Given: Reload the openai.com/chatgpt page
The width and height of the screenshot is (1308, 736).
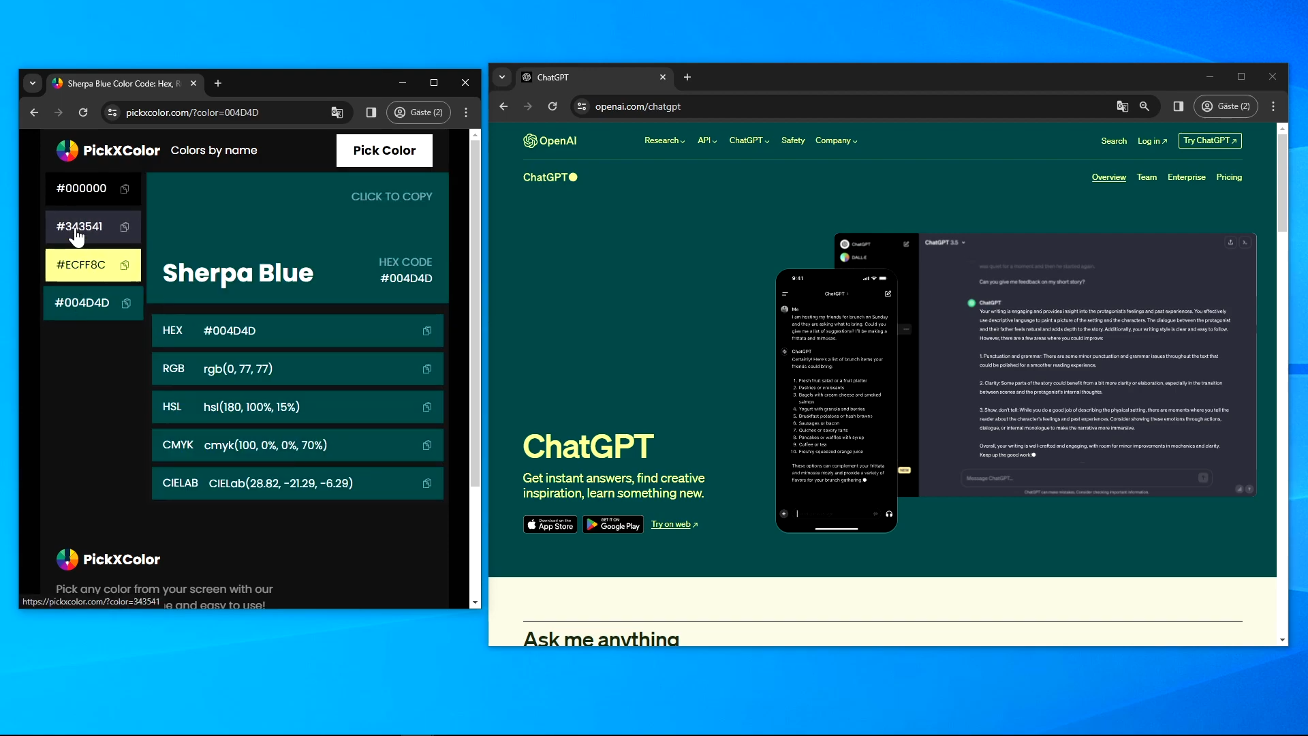Looking at the screenshot, I should pyautogui.click(x=552, y=106).
